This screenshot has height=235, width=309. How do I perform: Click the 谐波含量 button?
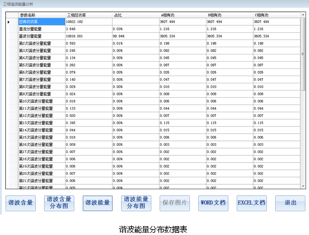pyautogui.click(x=20, y=203)
